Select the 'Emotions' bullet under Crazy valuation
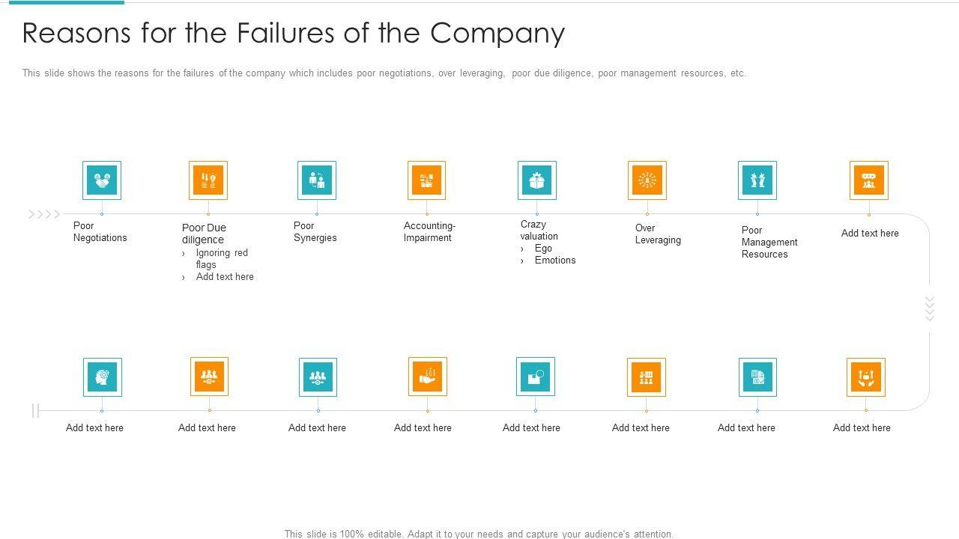 coord(555,261)
